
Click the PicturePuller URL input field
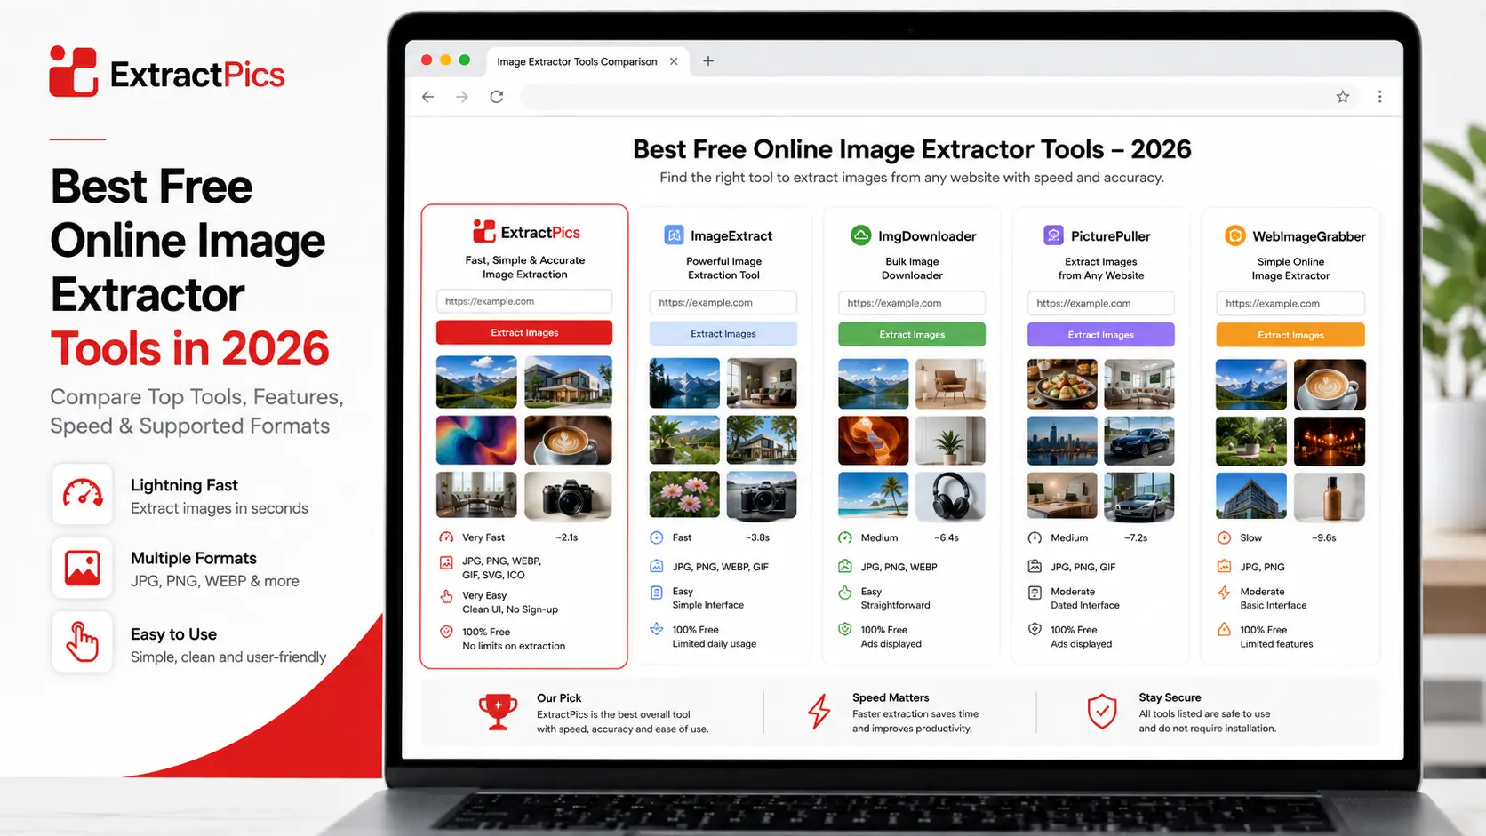point(1101,303)
